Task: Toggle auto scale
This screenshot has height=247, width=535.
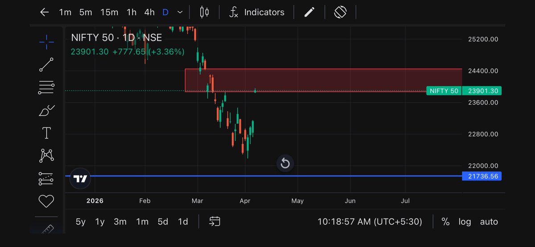Action: coord(489,222)
